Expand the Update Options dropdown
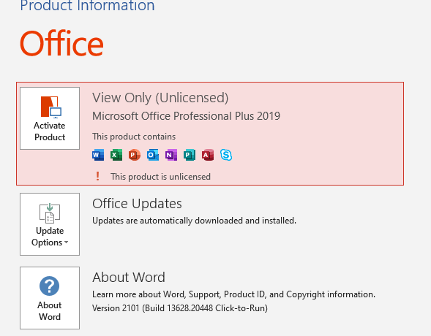This screenshot has height=336, width=431. tap(50, 224)
